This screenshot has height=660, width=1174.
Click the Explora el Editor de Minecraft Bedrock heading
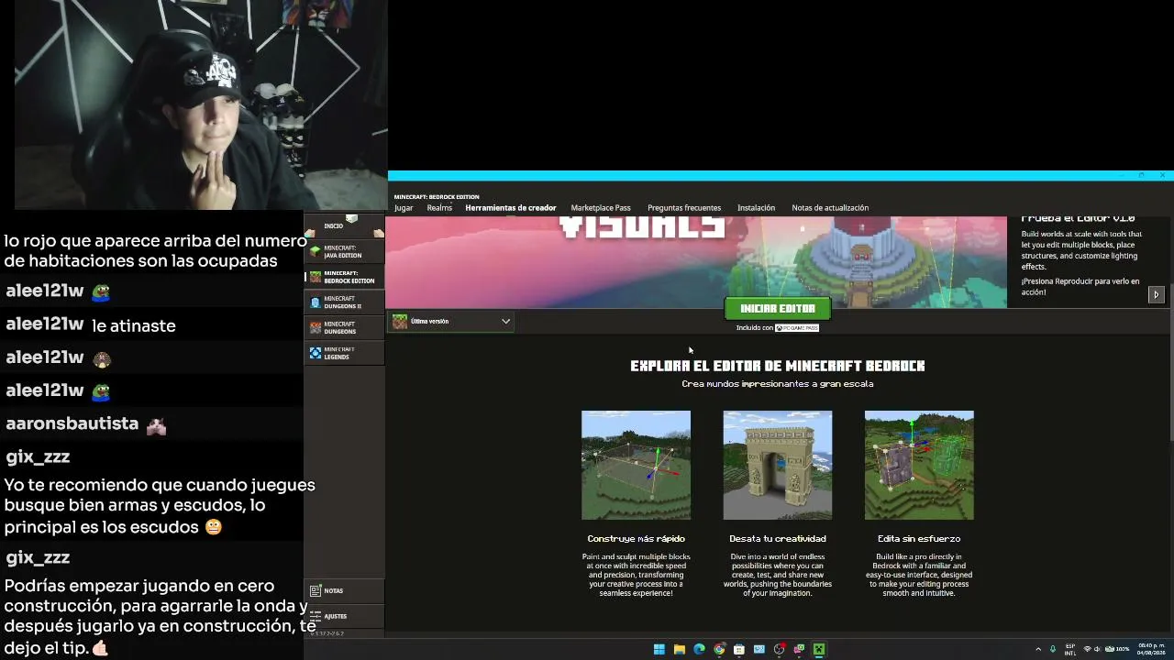[x=778, y=366]
